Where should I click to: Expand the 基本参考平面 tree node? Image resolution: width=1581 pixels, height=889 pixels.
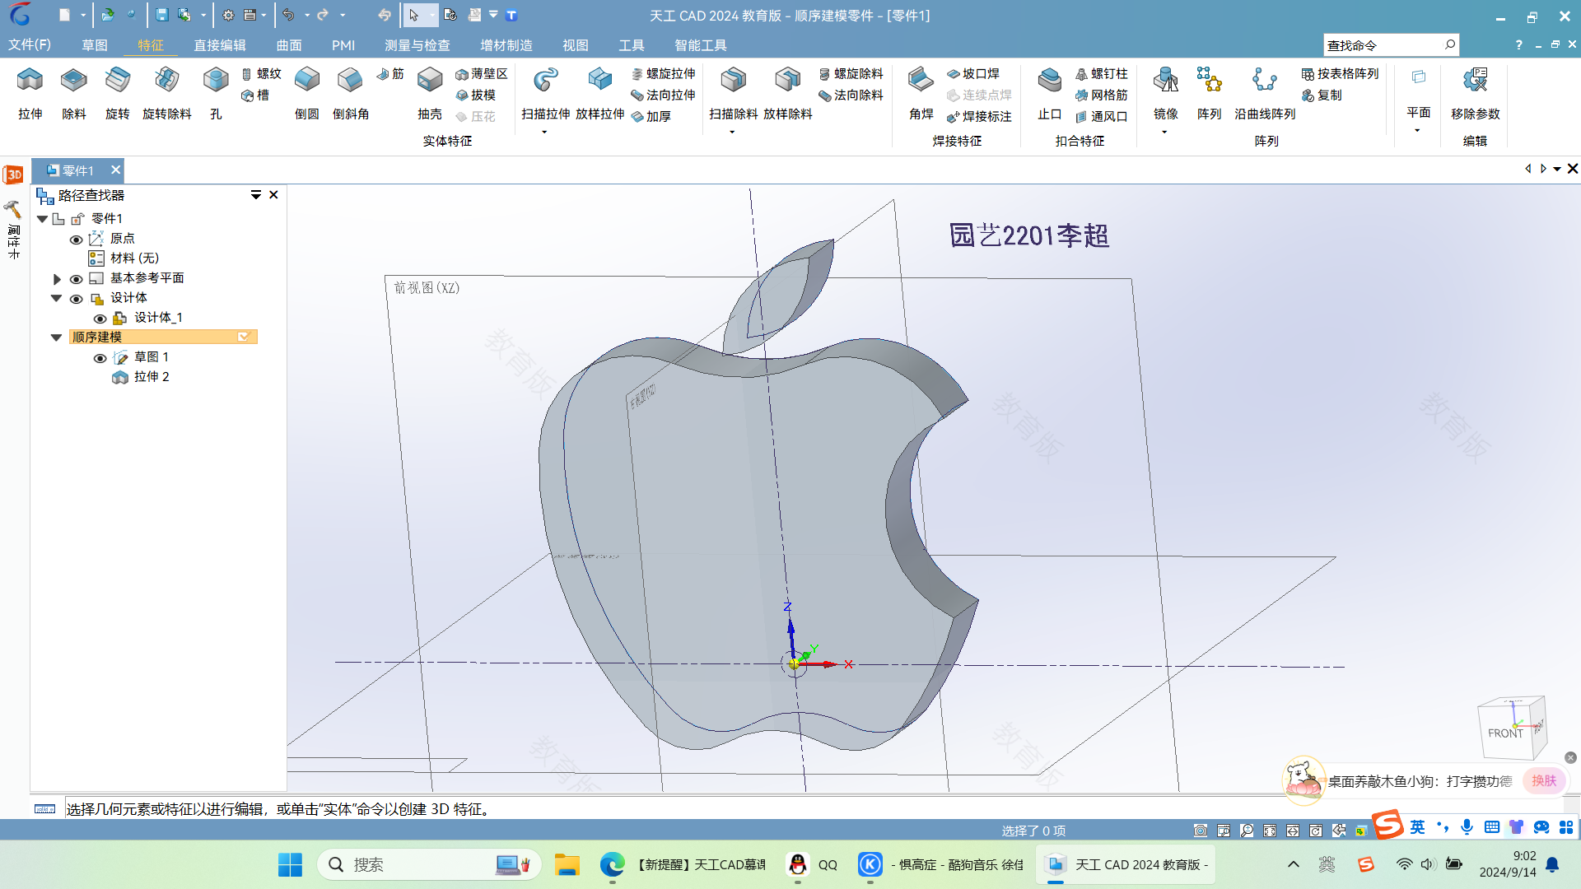[57, 279]
